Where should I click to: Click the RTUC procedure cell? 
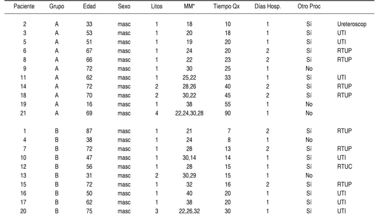point(345,166)
